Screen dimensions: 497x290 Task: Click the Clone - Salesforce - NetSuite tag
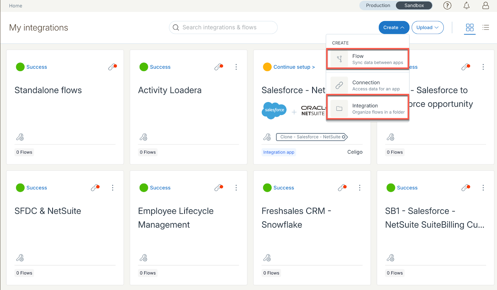pos(312,137)
